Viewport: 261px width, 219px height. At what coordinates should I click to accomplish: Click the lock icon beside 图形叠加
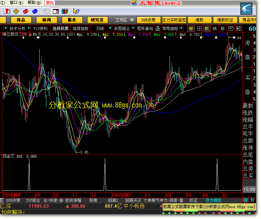pyautogui.click(x=158, y=29)
